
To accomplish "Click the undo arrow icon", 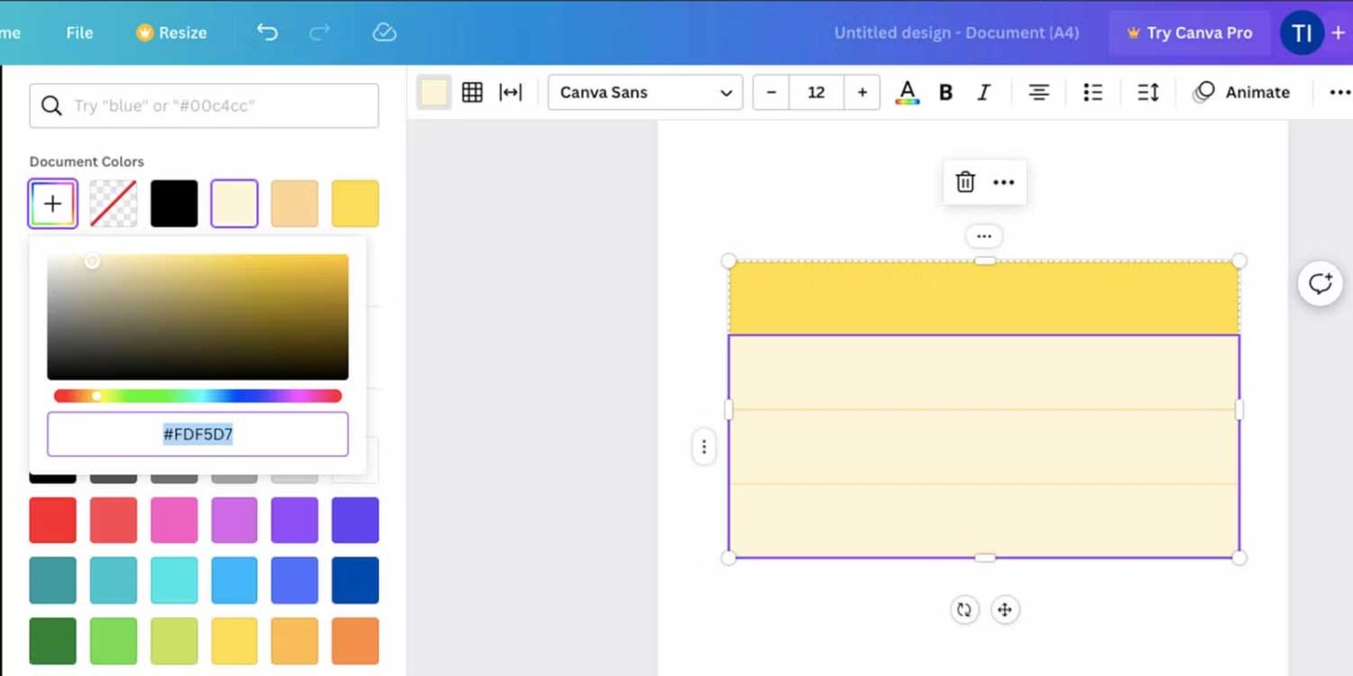I will point(268,33).
